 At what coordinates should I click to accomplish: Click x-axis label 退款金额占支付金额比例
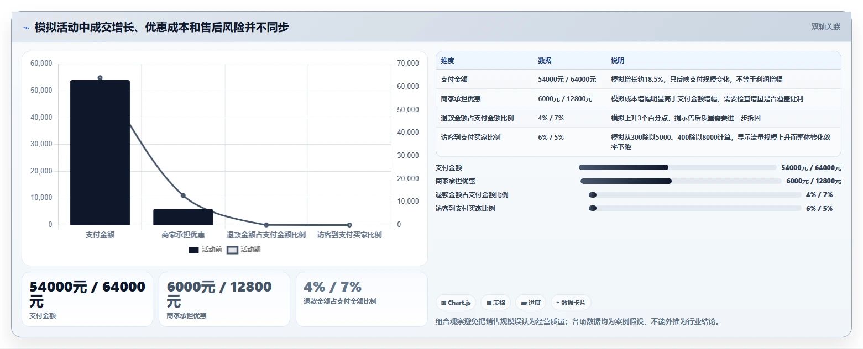pyautogui.click(x=266, y=235)
